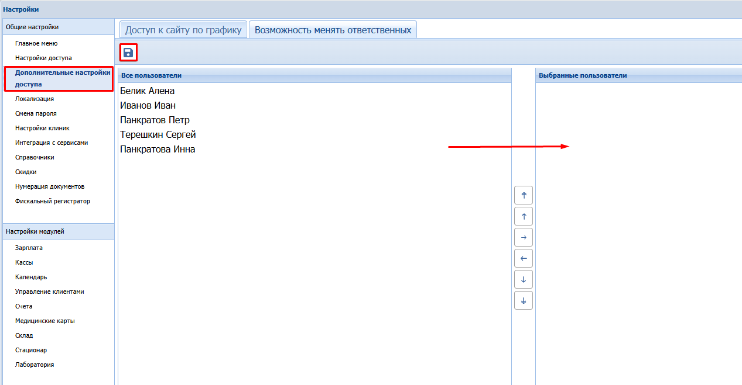Open Интеграция с сервисами settings

(x=52, y=143)
